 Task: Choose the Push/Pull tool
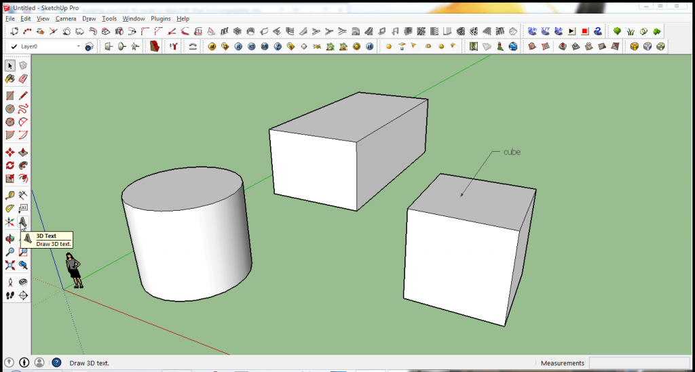tap(23, 152)
